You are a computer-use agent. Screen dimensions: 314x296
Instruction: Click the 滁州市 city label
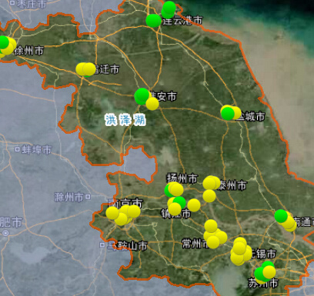(x=69, y=197)
